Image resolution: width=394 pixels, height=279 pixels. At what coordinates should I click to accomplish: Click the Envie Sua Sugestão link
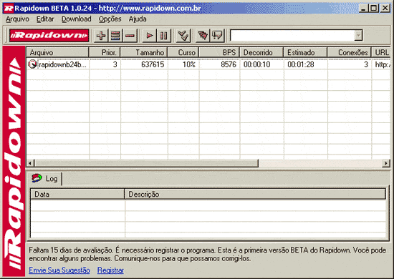click(59, 270)
